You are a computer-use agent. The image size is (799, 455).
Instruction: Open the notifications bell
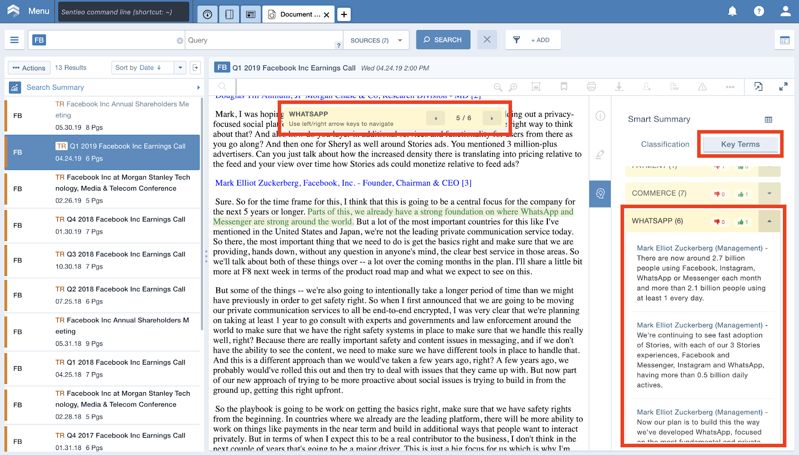tap(732, 11)
